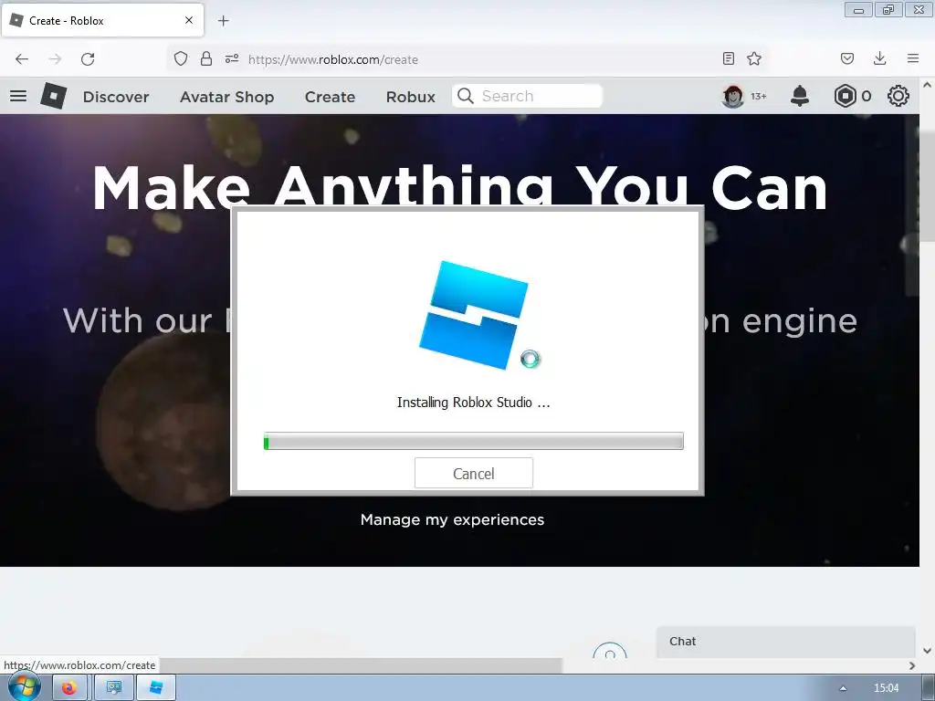Open tracking protection shield icon
The height and width of the screenshot is (701, 935).
[x=181, y=58]
